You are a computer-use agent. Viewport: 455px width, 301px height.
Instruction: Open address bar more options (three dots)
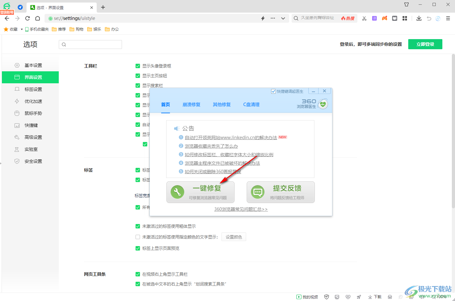point(273,18)
